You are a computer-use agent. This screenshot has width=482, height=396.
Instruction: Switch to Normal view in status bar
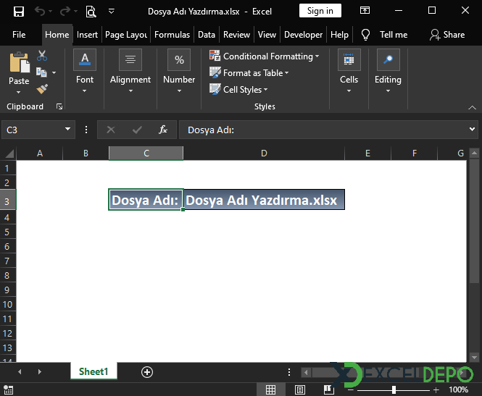(x=270, y=389)
